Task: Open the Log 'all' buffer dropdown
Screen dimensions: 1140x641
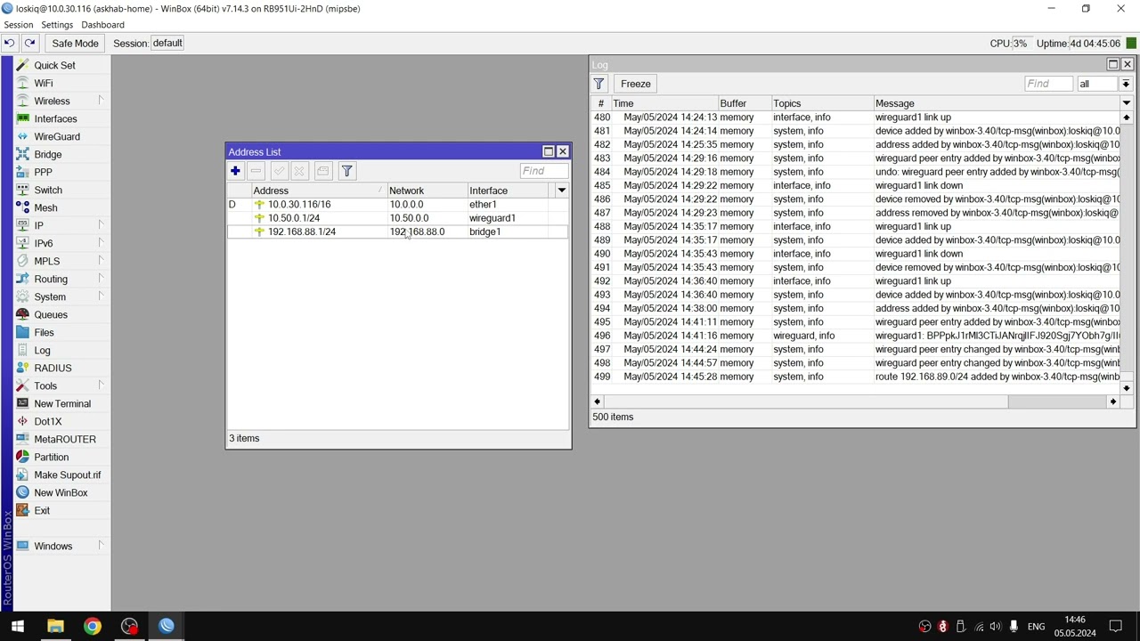Action: [x=1126, y=84]
